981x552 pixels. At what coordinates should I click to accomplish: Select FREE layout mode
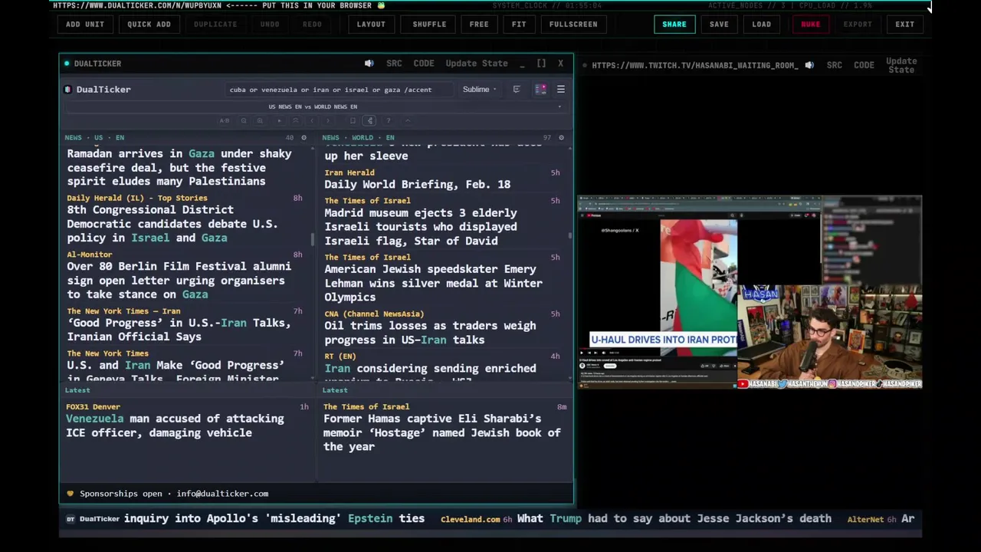[479, 25]
